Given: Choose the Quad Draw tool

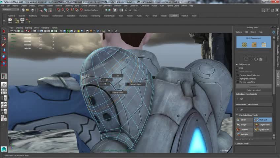Looking at the screenshot, I should (x=263, y=130).
